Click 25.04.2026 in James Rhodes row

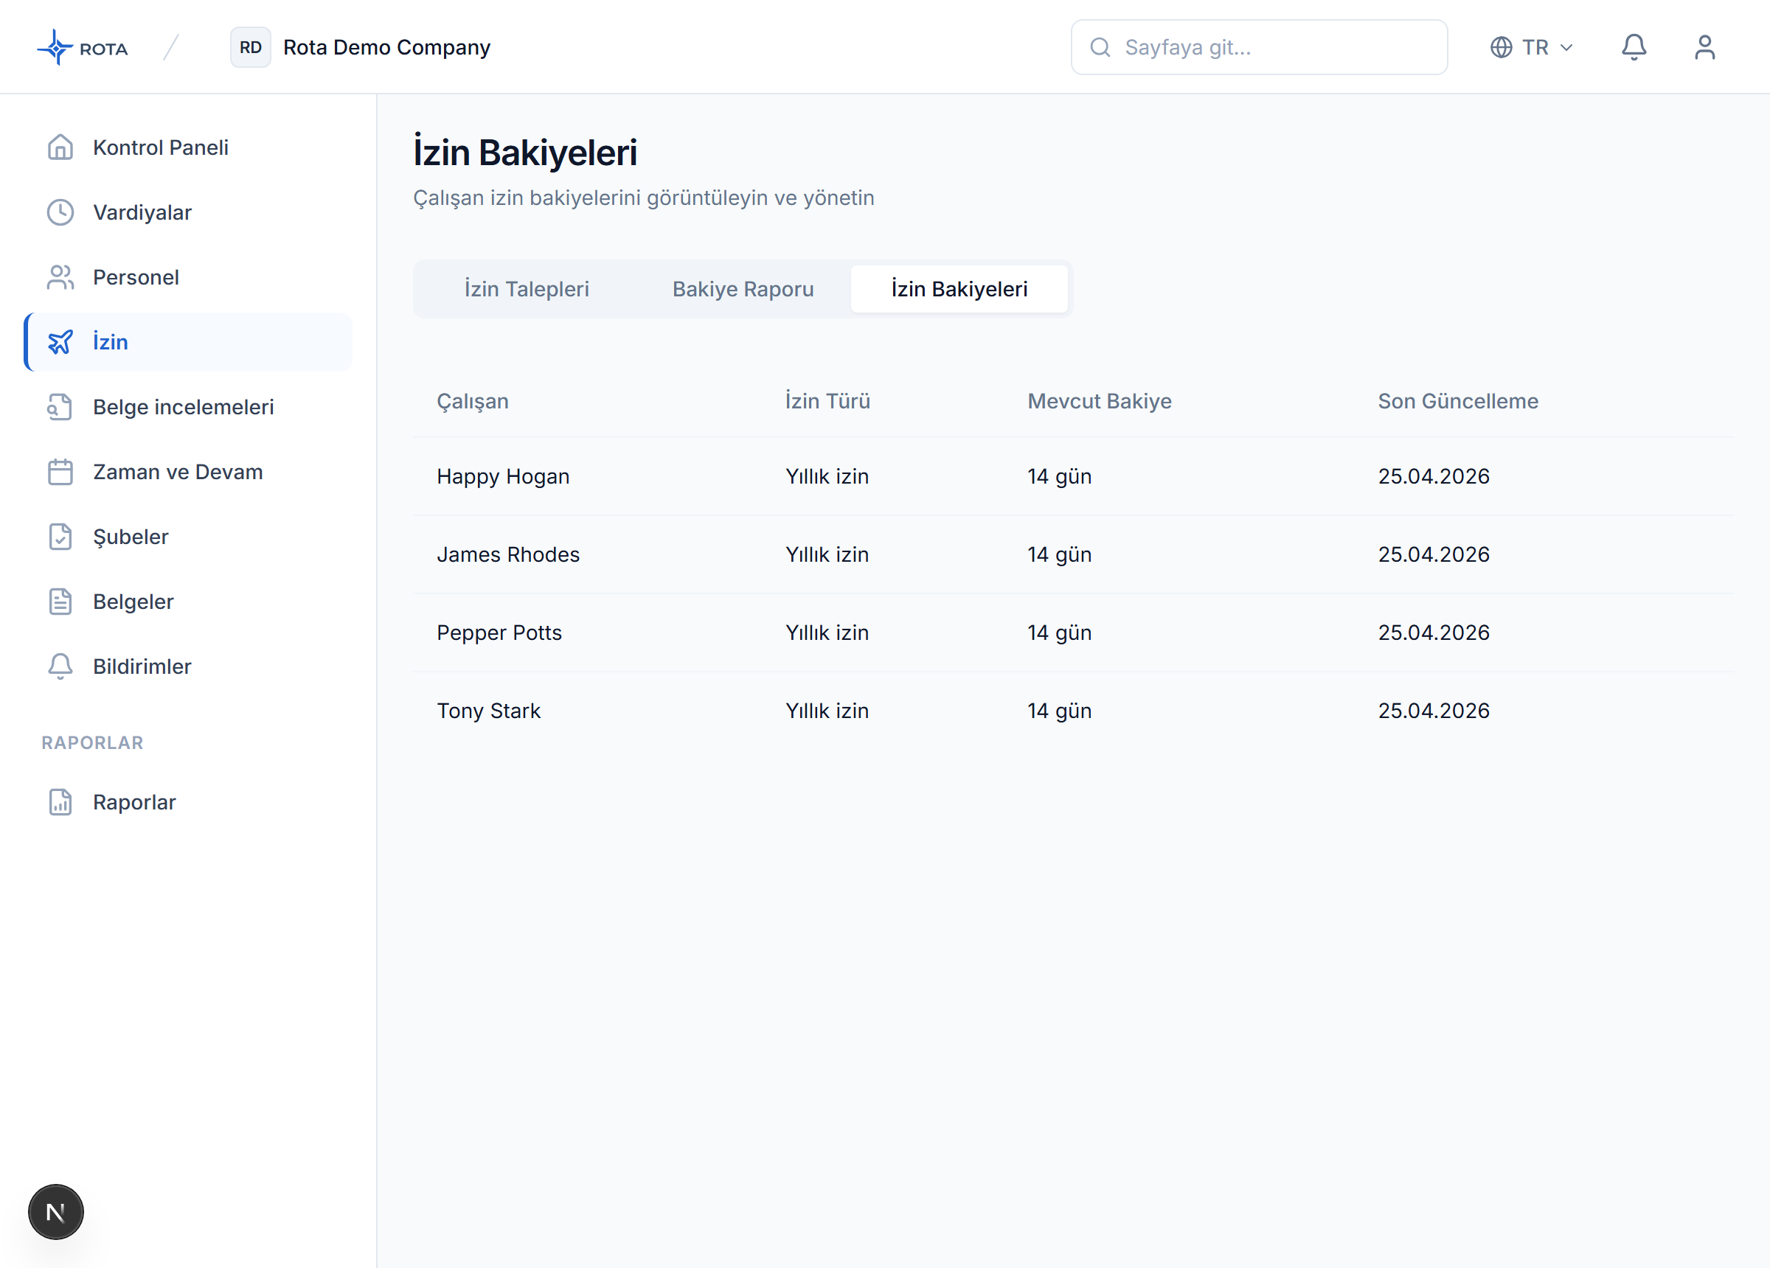(x=1434, y=555)
